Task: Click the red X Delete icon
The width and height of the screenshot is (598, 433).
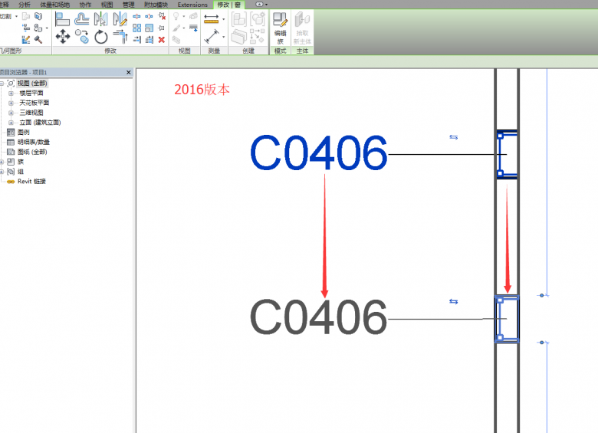Action: click(x=161, y=39)
